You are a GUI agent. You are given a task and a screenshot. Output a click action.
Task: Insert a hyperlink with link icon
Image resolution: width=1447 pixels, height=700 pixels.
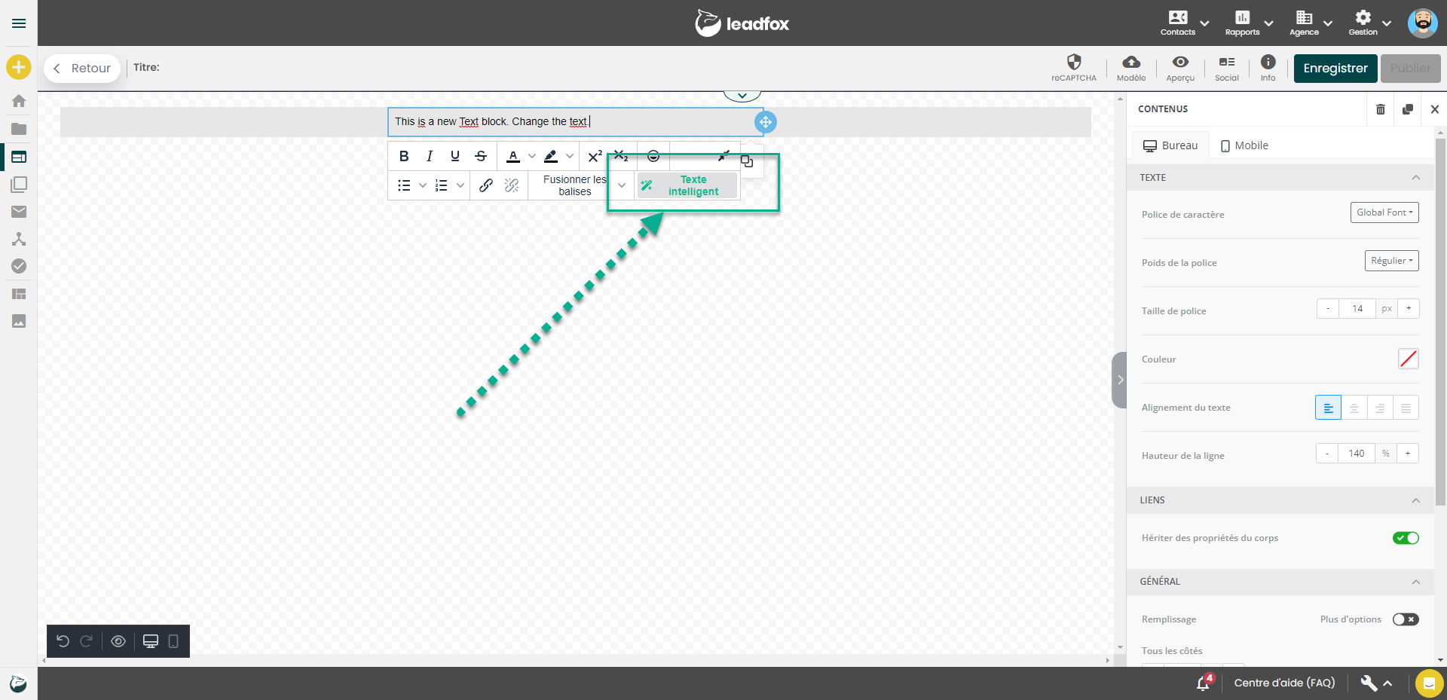tap(486, 185)
